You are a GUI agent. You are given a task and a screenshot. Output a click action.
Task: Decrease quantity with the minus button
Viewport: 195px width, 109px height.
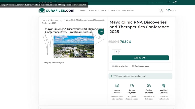113,52
